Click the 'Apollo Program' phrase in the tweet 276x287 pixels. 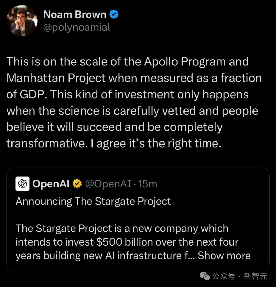185,62
